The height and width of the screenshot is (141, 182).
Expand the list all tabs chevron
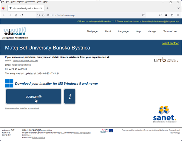click(x=178, y=8)
